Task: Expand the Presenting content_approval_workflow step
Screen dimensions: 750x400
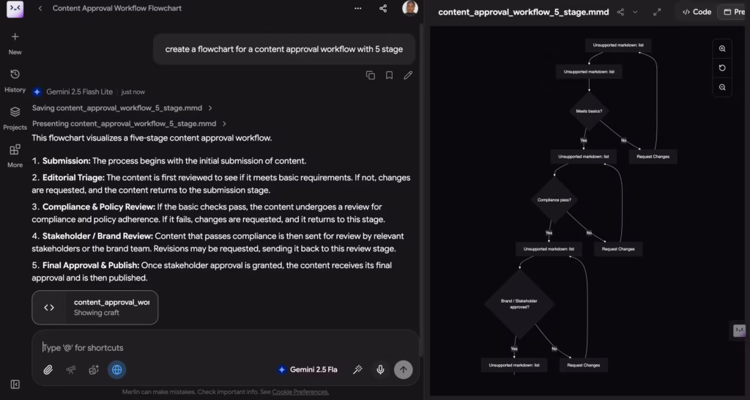Action: click(x=129, y=124)
